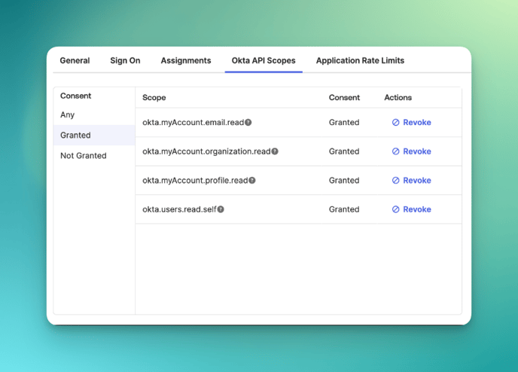Screen dimensions: 518x372
Task: Select the Okta API Scopes tab
Action: [264, 61]
